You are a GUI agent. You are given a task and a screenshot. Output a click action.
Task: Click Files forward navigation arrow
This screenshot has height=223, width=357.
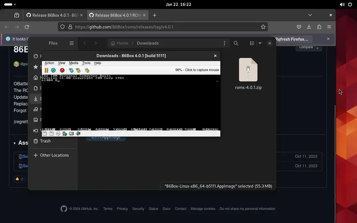95,43
